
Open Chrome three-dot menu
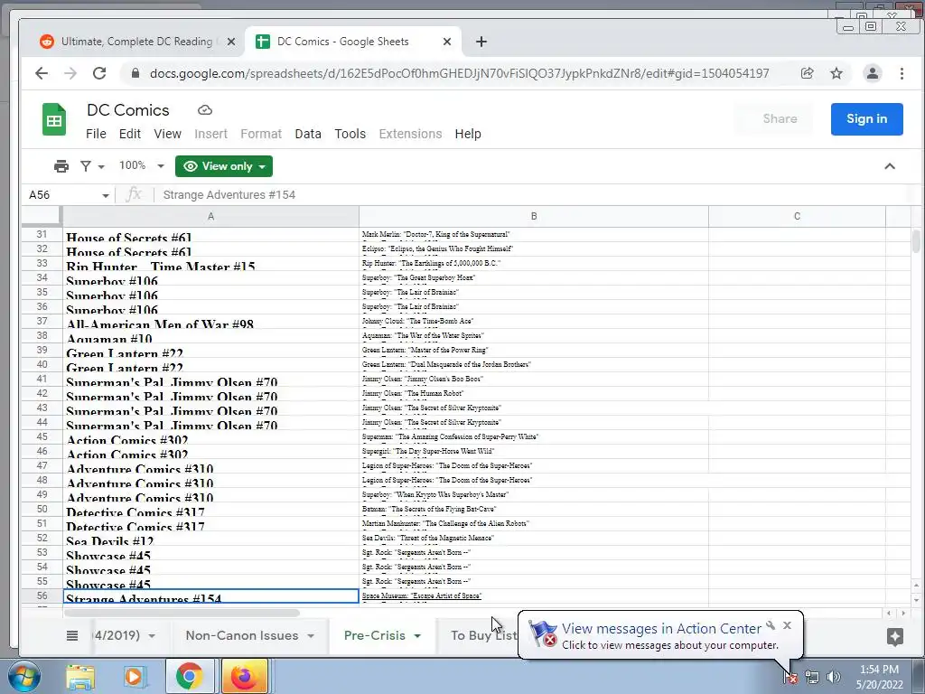point(902,73)
